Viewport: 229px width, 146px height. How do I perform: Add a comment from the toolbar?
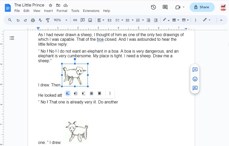tap(83, 20)
